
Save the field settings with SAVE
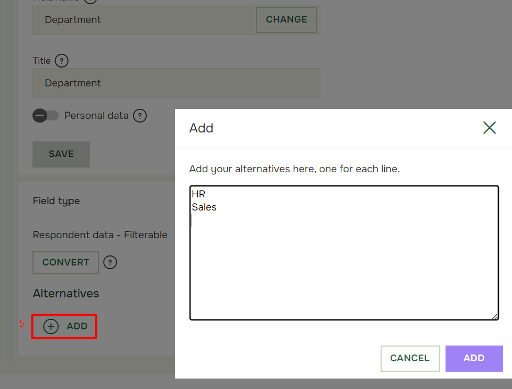tap(61, 154)
